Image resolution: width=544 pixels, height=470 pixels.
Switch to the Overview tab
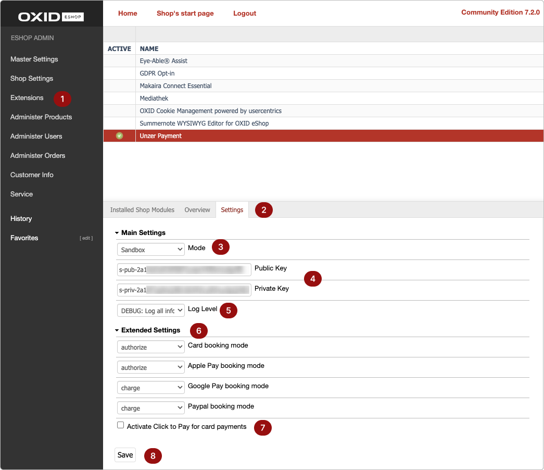[197, 209]
